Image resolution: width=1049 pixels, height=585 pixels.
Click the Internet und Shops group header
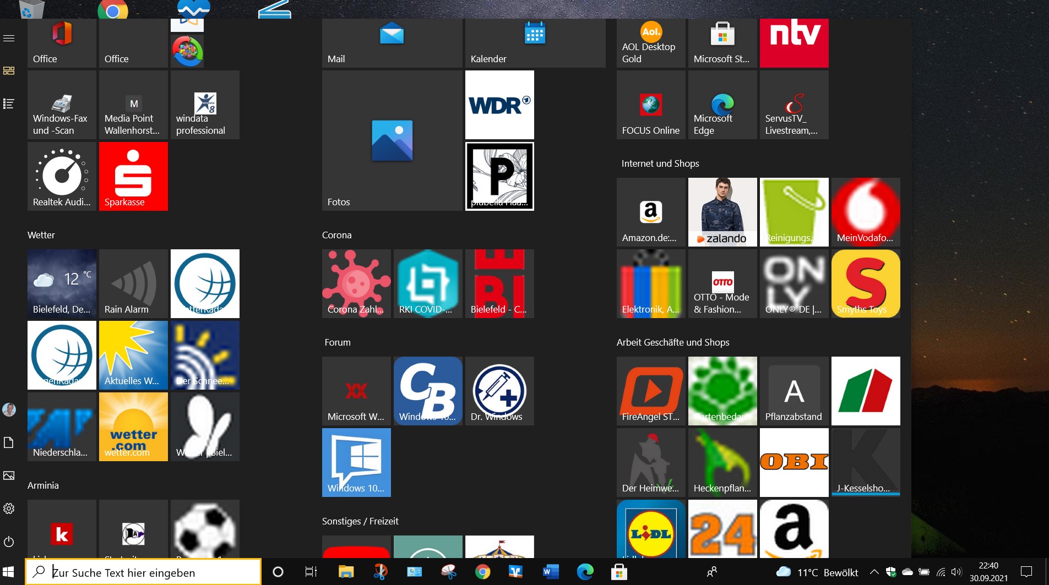(x=660, y=163)
